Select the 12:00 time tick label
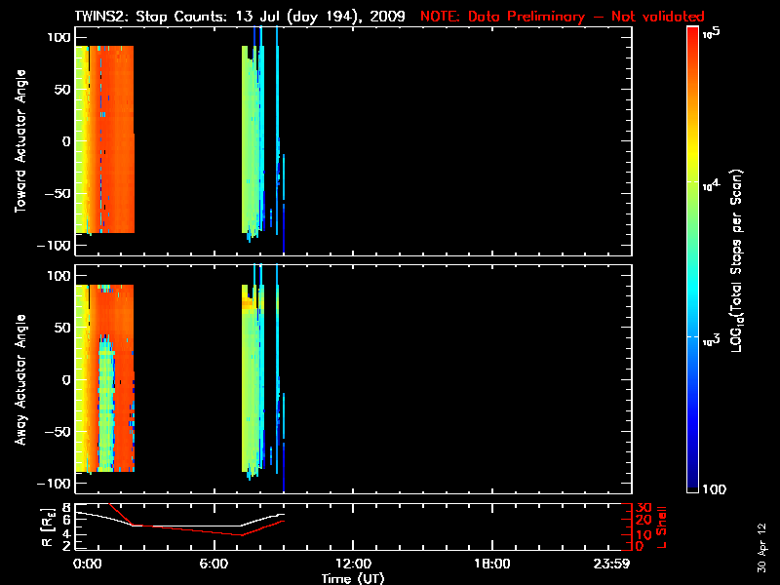Viewport: 780px width, 585px height. tap(353, 565)
